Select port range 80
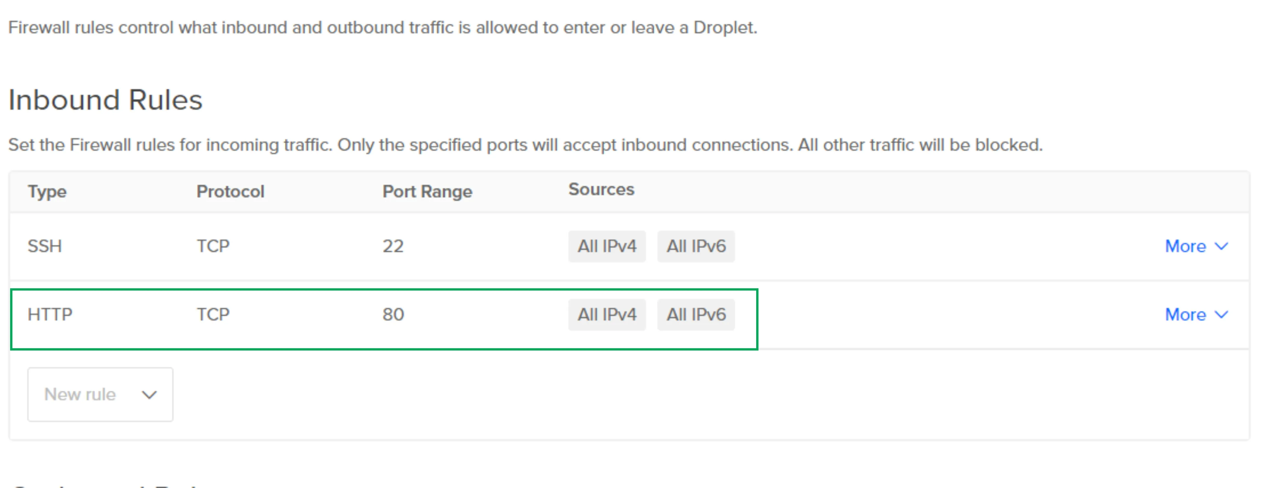Screen dimensions: 1266x488 coord(393,314)
